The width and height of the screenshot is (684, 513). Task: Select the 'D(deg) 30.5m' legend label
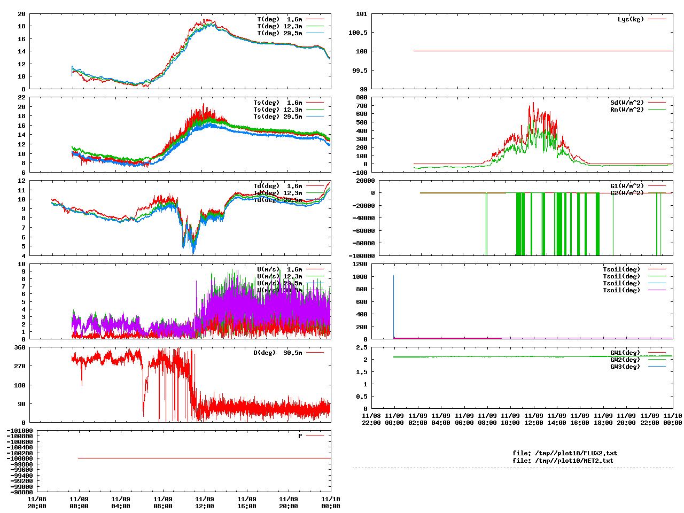[277, 353]
